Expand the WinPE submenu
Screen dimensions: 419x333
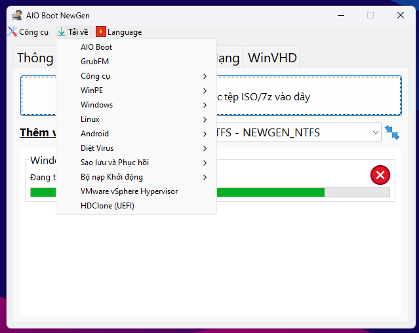(x=136, y=90)
